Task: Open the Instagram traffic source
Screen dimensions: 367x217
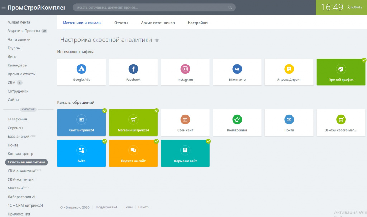Action: [185, 72]
